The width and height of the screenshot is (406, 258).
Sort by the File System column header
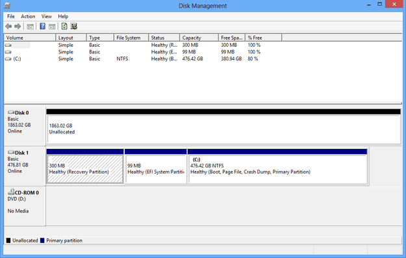pyautogui.click(x=131, y=38)
